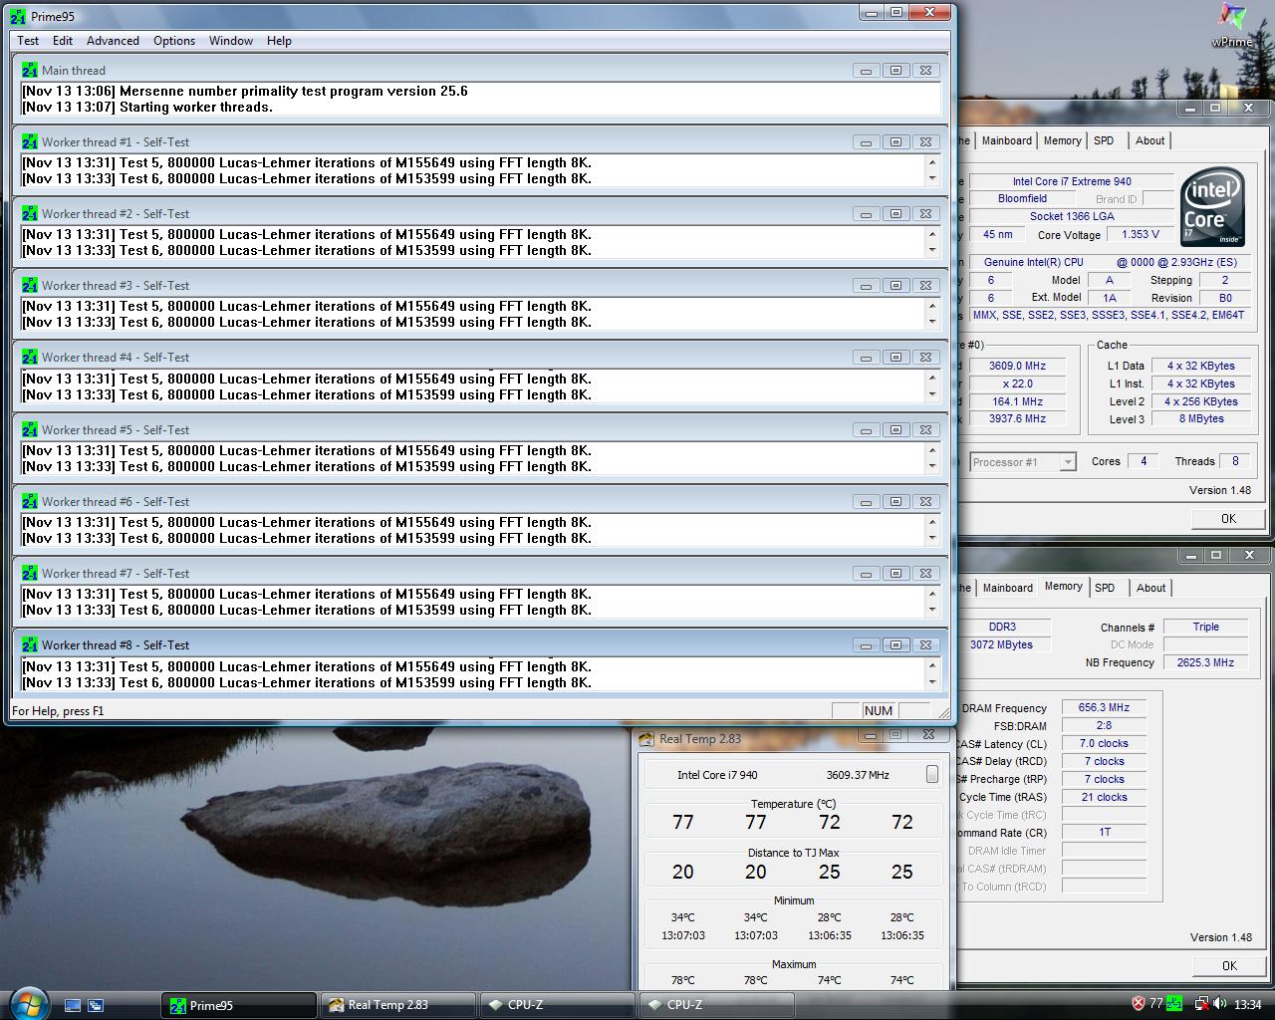Click the Real Temp 2.83 title bar icon
Viewport: 1275px width, 1020px height.
point(648,739)
